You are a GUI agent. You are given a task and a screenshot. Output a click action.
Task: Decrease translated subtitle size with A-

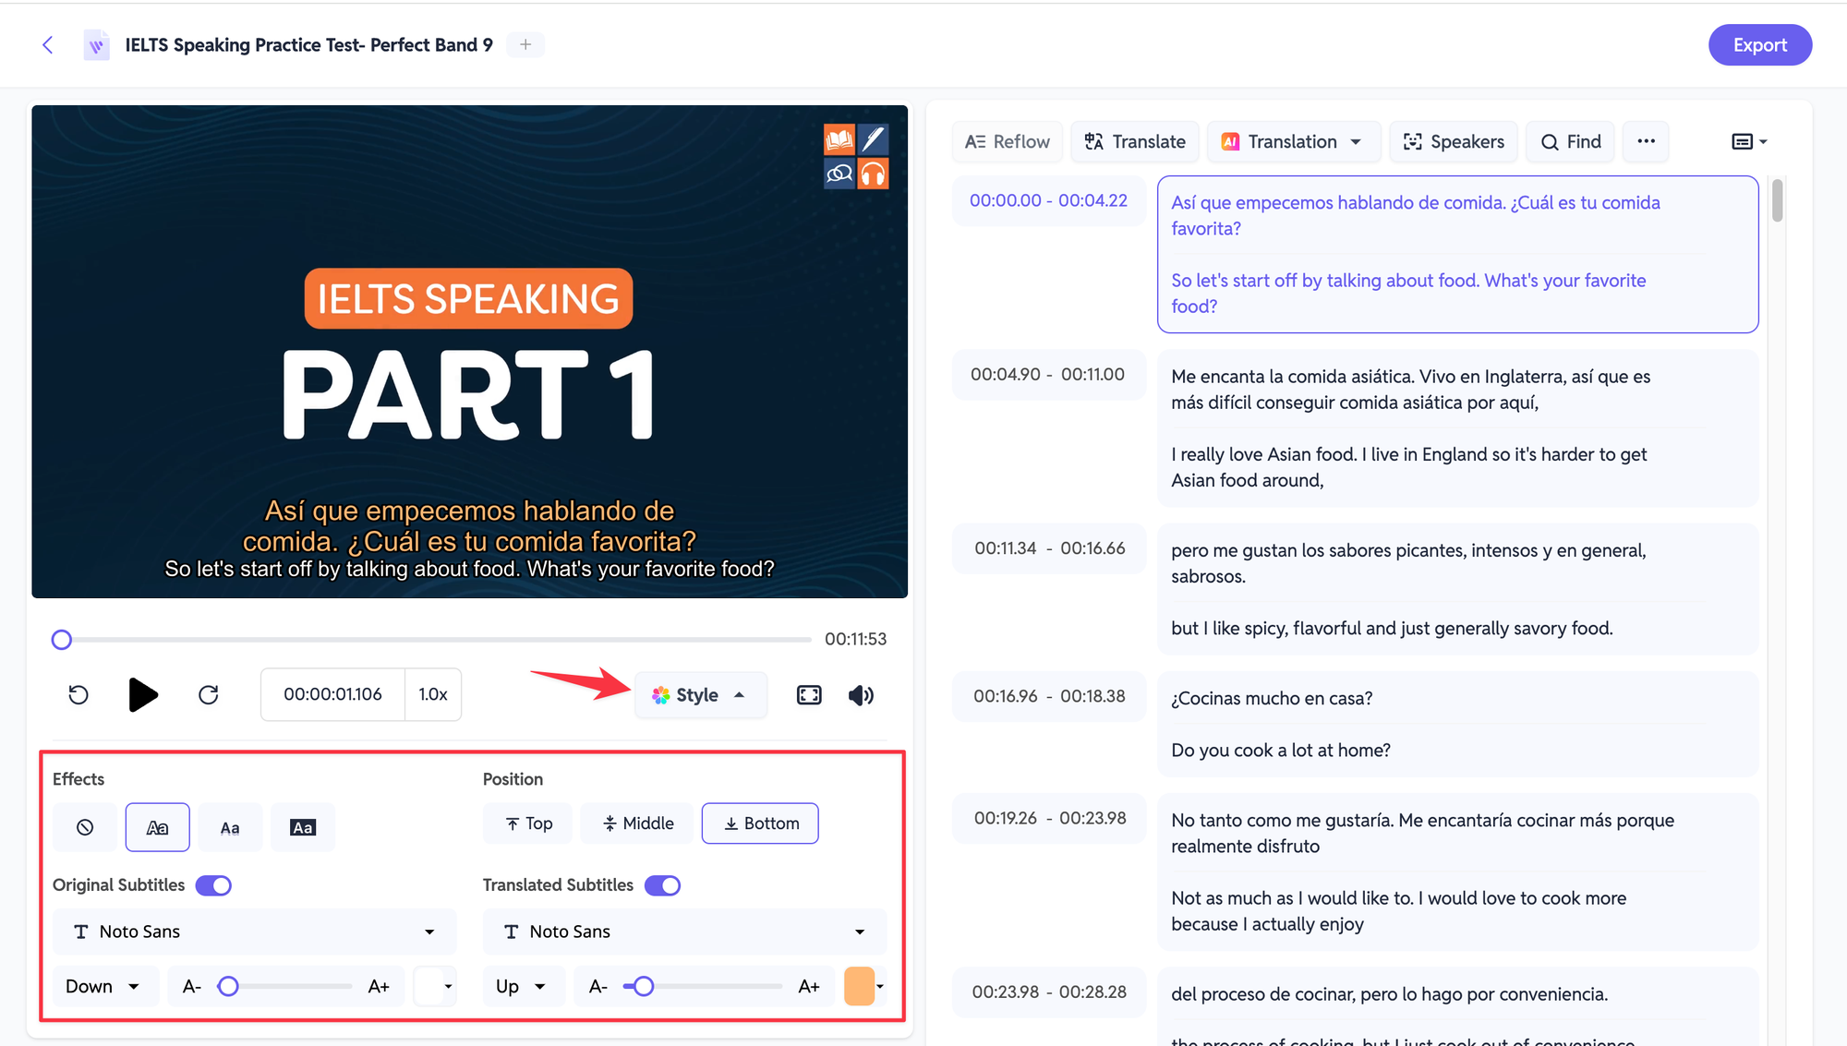598,986
